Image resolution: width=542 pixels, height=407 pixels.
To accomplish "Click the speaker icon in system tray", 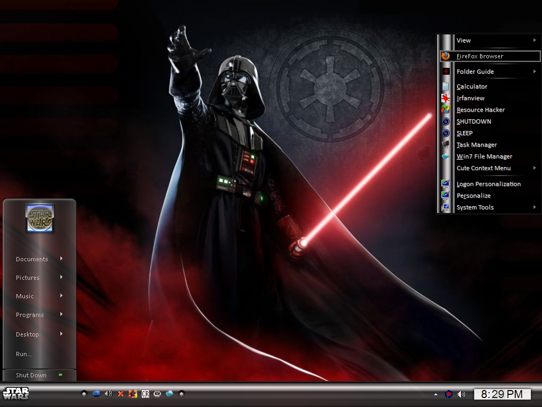I will click(461, 394).
